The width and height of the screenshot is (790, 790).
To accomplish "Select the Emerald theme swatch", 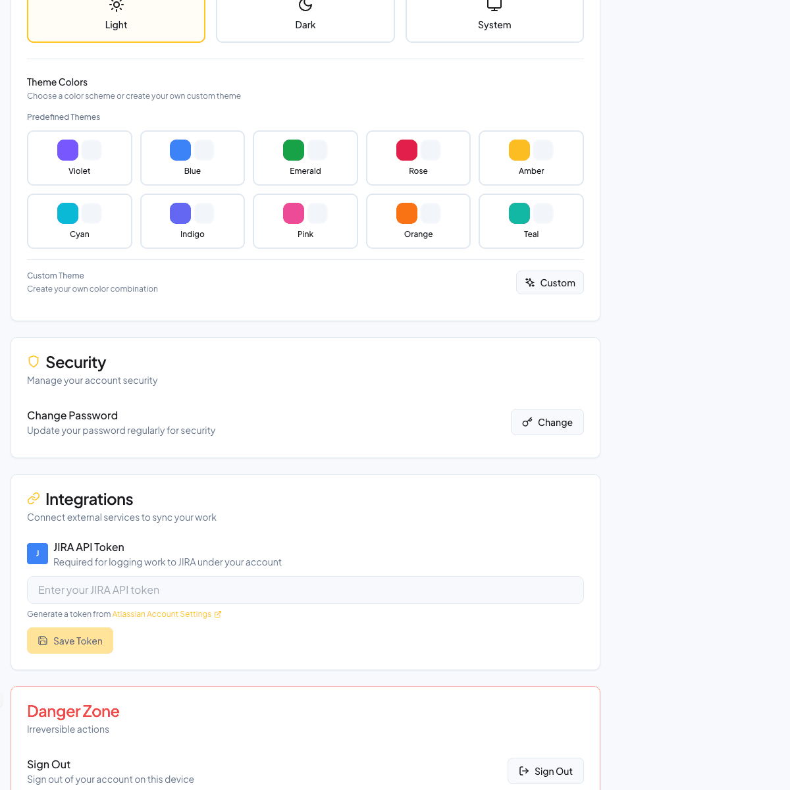I will point(305,158).
